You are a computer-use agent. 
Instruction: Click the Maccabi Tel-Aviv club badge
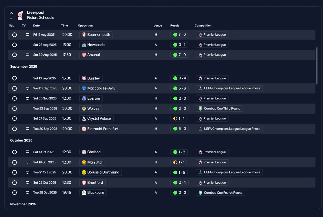[84, 89]
